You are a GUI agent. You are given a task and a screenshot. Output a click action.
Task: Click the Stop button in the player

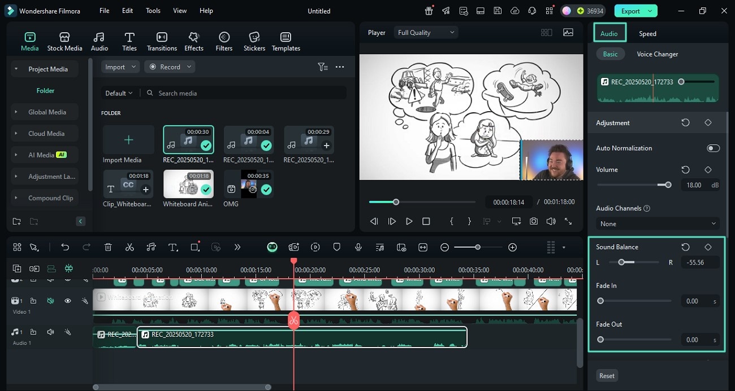[x=426, y=222]
